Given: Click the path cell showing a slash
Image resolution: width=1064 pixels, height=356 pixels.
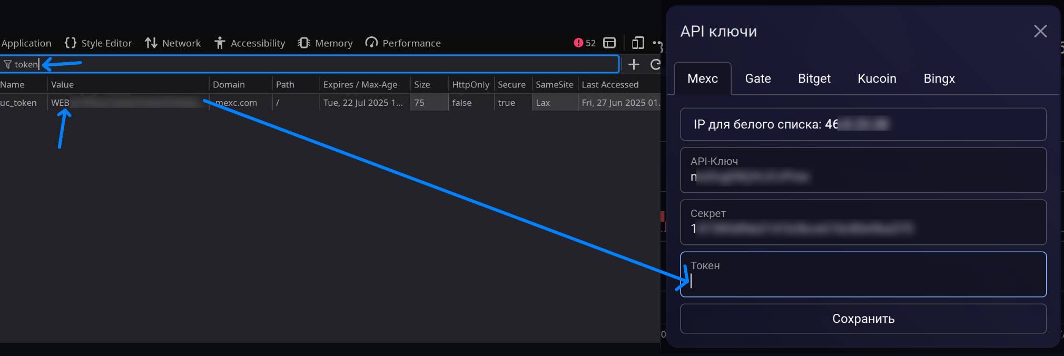Looking at the screenshot, I should point(296,103).
